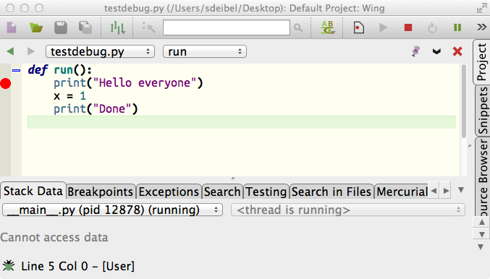Switch to the Breakpoints tab
This screenshot has height=279, width=490.
(101, 192)
